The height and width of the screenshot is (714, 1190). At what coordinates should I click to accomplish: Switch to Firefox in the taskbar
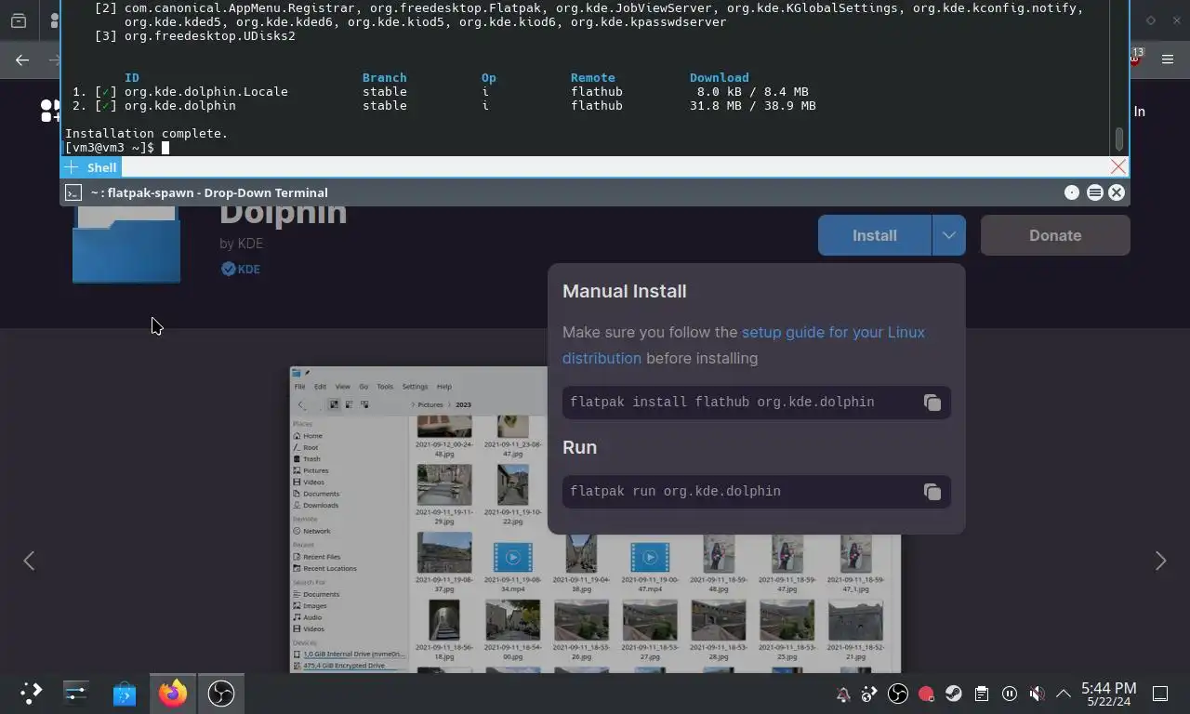pos(173,693)
